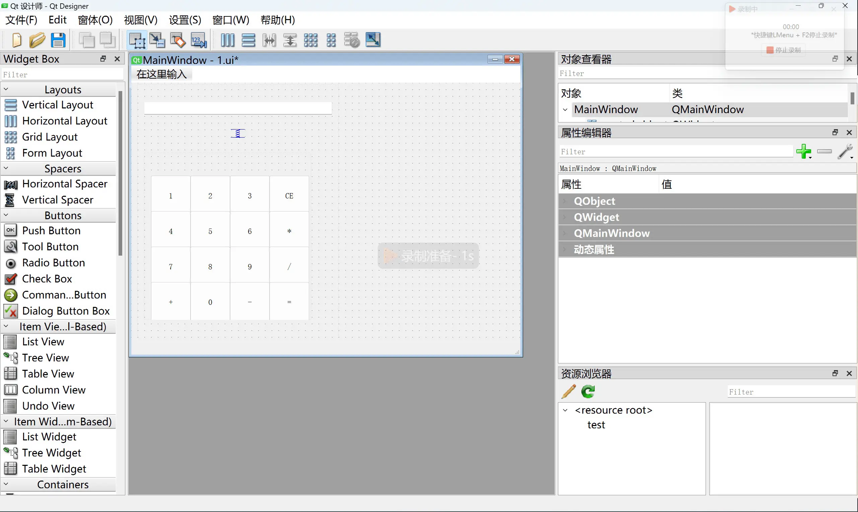The height and width of the screenshot is (512, 858).
Task: Reload resources with green refresh icon
Action: 588,392
